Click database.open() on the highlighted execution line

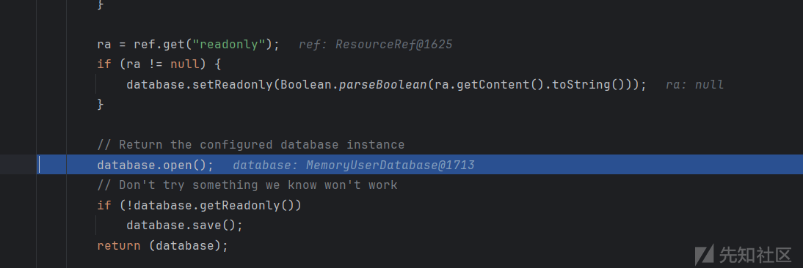(x=155, y=165)
